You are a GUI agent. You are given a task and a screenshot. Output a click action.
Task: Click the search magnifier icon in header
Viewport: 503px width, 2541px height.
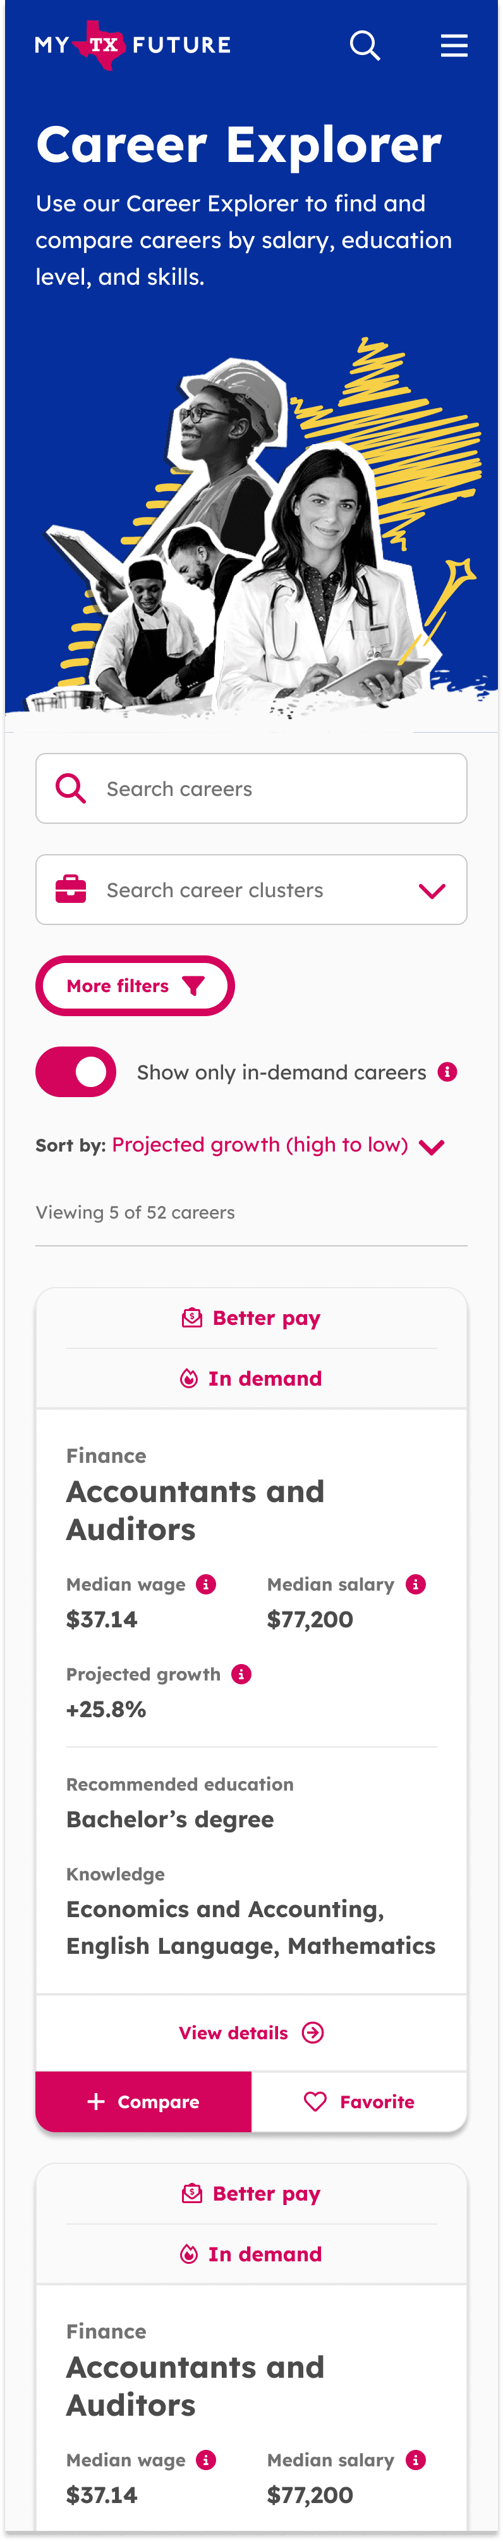(364, 46)
